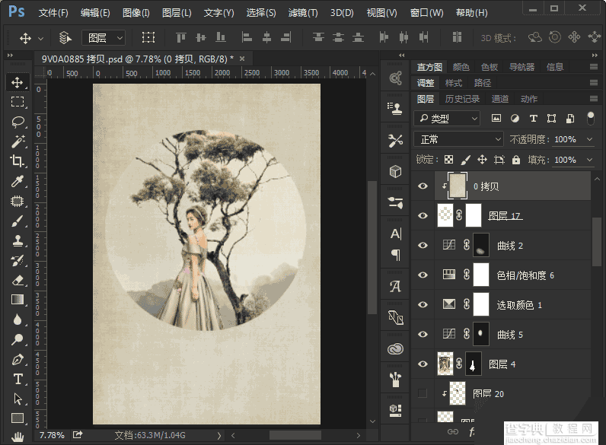Click the 0 拷贝 layer thumbnail

(458, 186)
